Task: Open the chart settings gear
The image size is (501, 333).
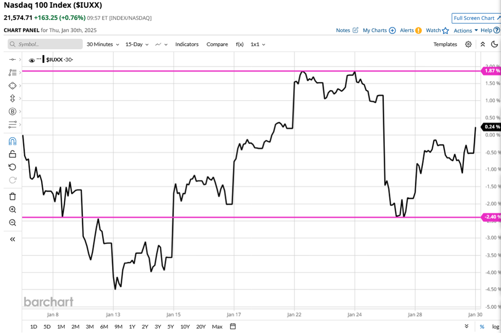Action: point(468,44)
